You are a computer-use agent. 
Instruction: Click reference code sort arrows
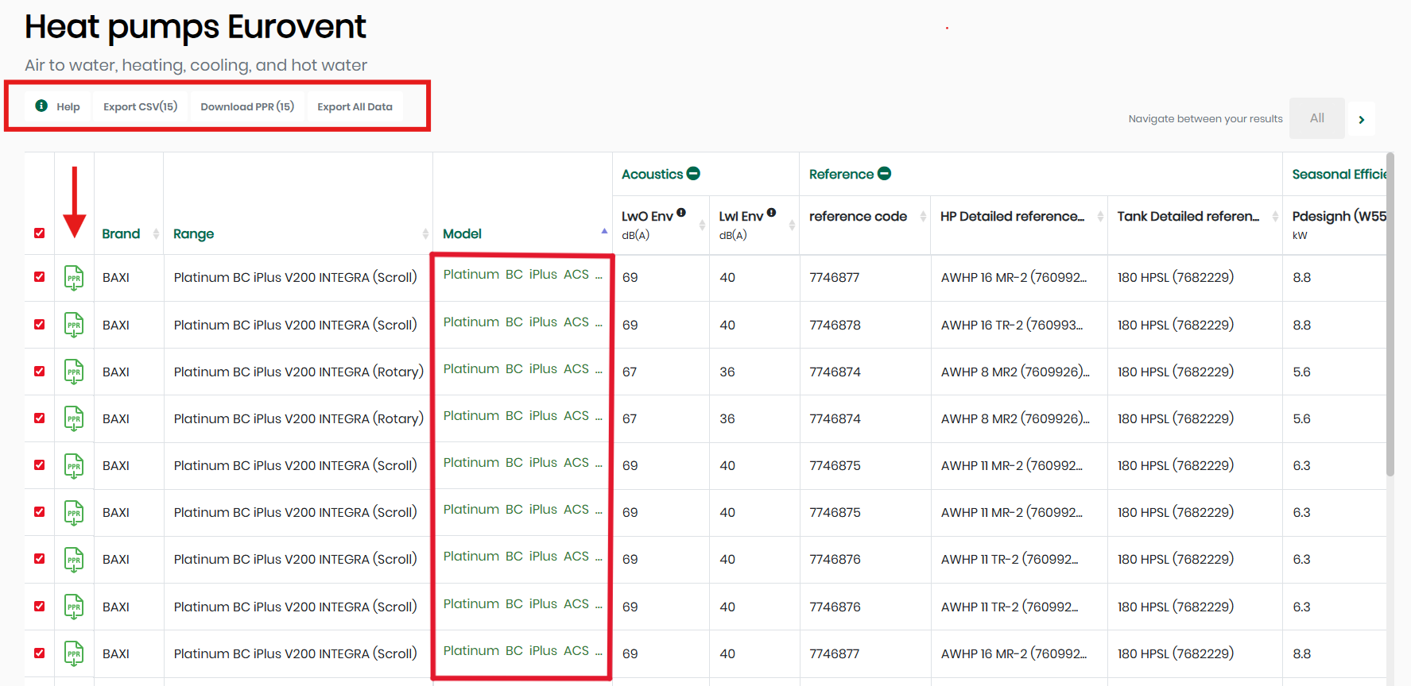click(923, 216)
